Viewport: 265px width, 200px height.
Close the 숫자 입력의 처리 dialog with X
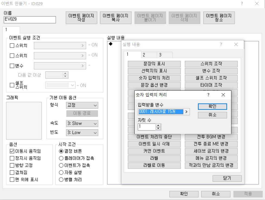pos(223,95)
